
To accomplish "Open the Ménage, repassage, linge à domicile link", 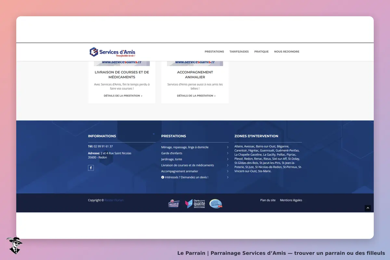I will (x=185, y=147).
